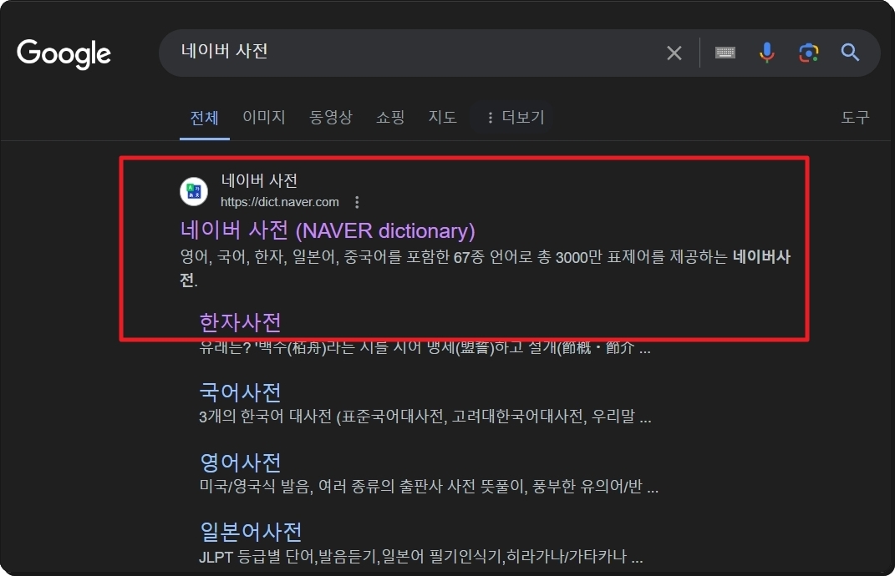Expand the 더보기 menu
The image size is (895, 576).
pyautogui.click(x=515, y=118)
